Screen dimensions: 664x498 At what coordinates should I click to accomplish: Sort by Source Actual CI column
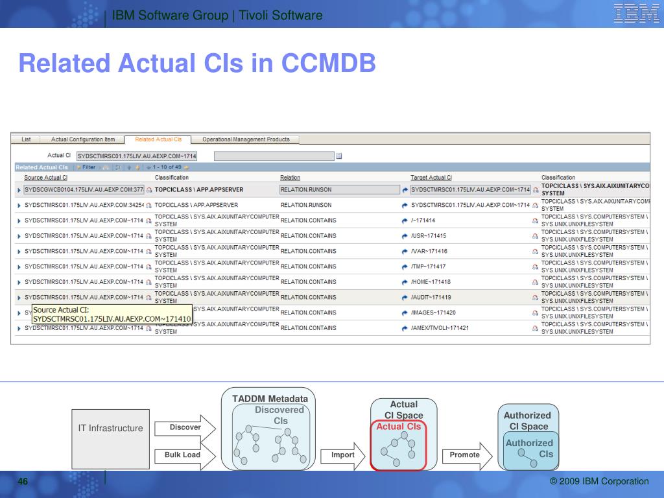(46, 178)
